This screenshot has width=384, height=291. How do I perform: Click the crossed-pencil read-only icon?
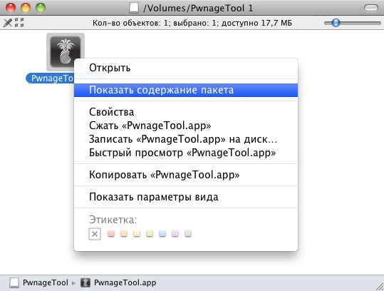[x=8, y=23]
